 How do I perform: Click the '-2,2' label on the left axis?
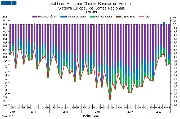5,105
